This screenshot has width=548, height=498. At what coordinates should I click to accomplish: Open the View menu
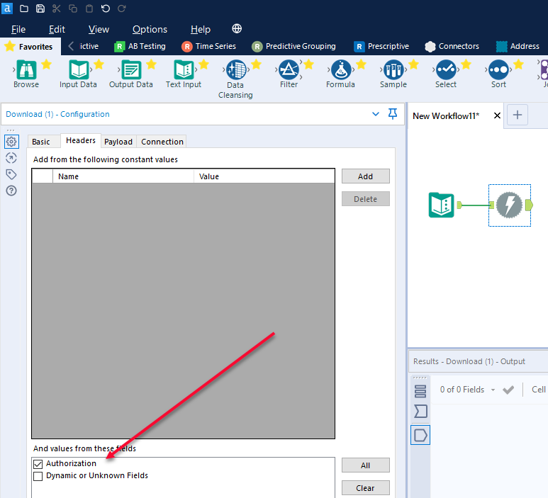coord(99,29)
